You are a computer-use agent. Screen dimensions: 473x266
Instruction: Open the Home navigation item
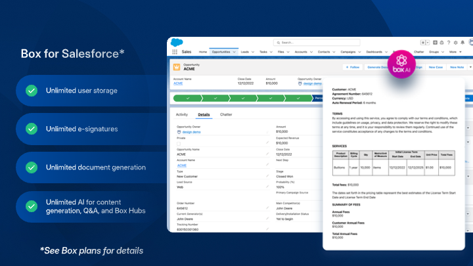(x=202, y=51)
